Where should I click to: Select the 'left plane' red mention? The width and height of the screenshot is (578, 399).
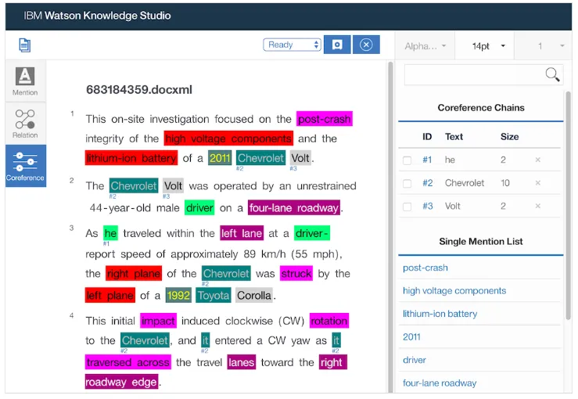coord(109,296)
